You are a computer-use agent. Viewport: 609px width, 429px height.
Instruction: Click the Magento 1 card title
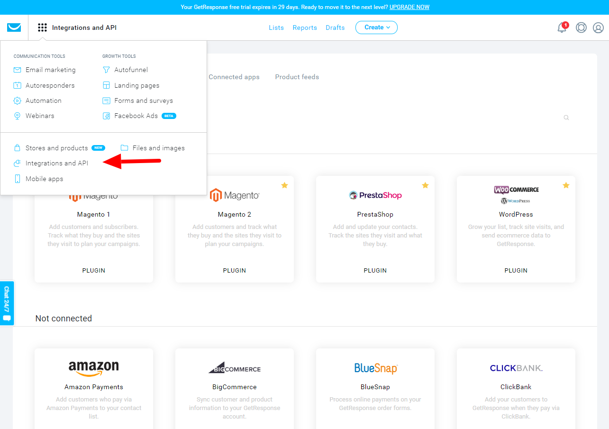[x=94, y=214]
